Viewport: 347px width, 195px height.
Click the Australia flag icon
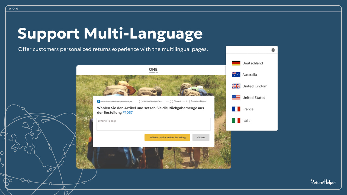click(236, 74)
